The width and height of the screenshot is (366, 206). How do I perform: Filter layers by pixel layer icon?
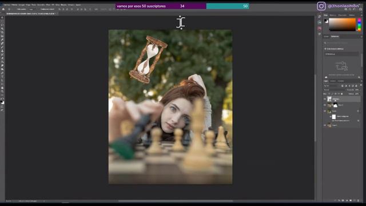pos(343,86)
